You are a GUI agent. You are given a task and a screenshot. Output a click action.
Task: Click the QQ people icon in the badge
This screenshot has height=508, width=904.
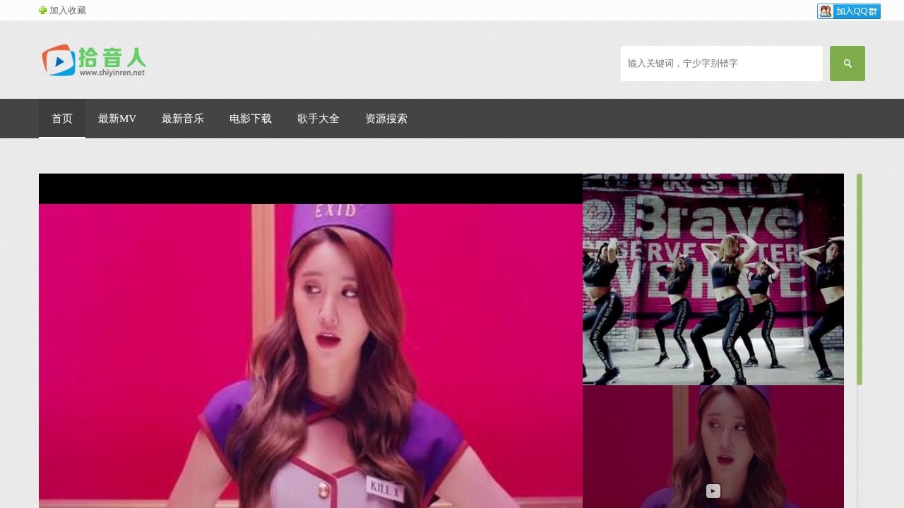(x=826, y=11)
